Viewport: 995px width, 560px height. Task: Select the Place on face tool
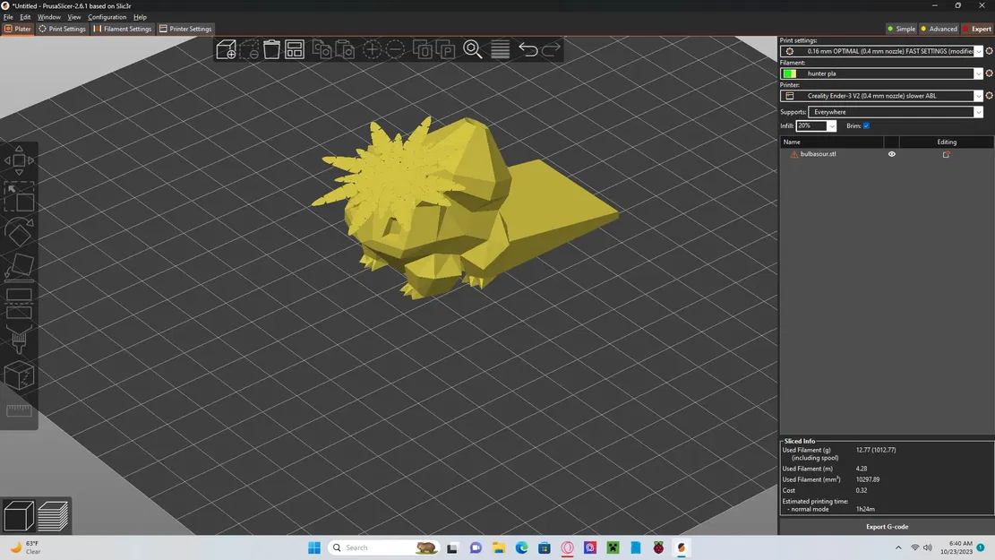[19, 267]
